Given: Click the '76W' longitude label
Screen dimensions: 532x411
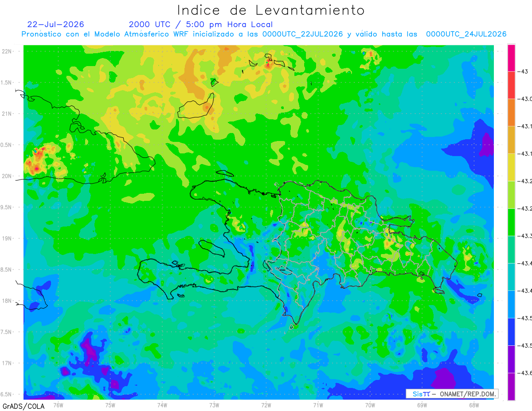Looking at the screenshot, I should point(59,405).
